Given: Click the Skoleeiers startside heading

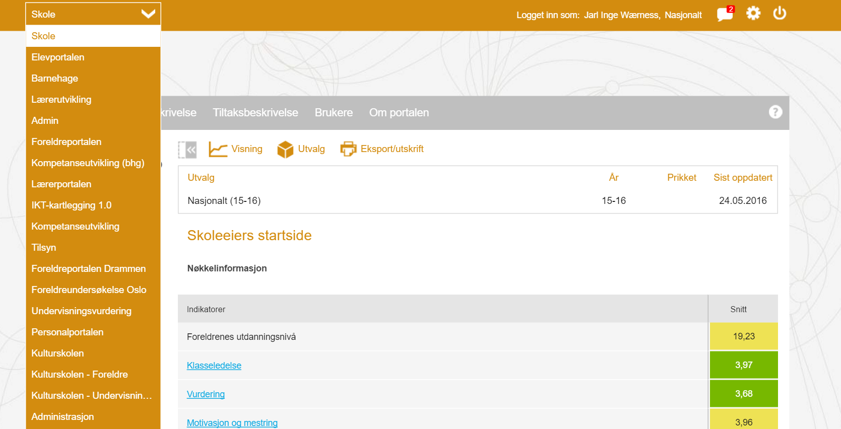Looking at the screenshot, I should point(249,236).
